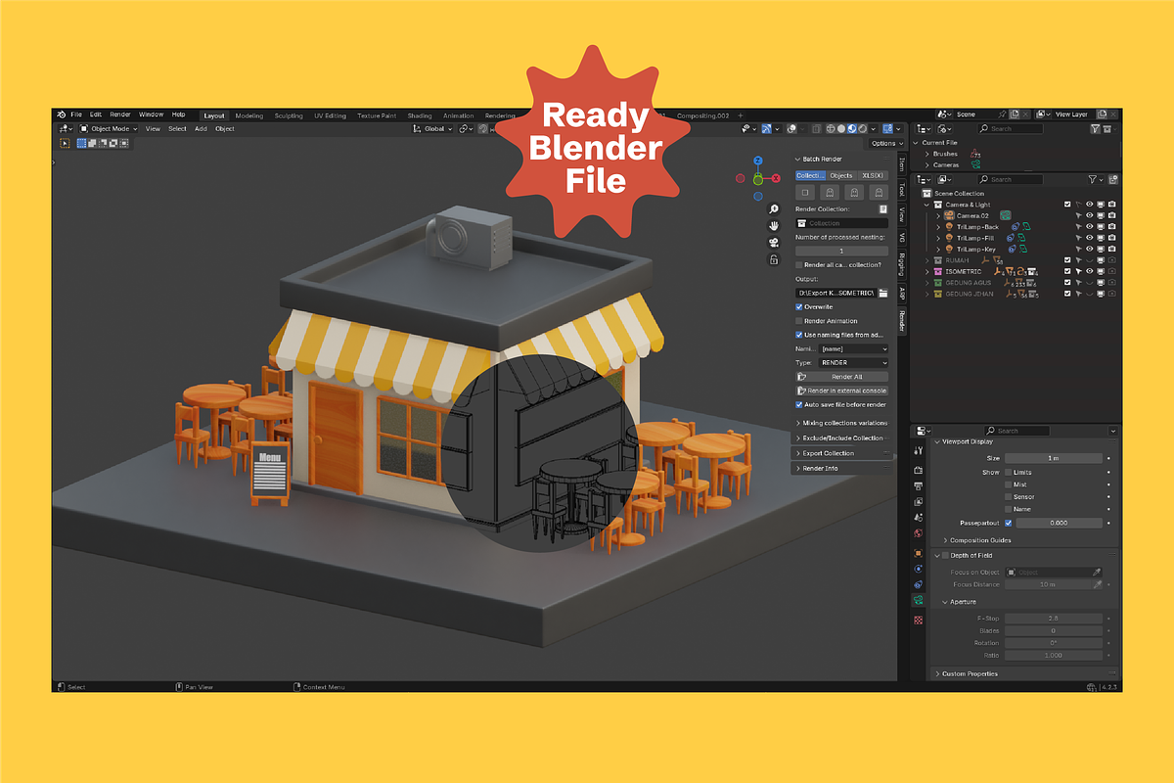The width and height of the screenshot is (1174, 783).
Task: Toggle camera view gizmo in viewport
Action: pyautogui.click(x=774, y=243)
